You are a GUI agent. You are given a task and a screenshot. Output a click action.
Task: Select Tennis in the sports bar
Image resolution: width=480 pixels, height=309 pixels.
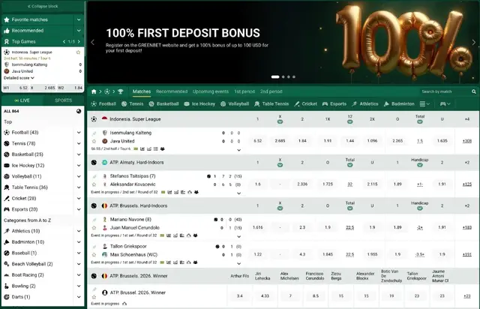tap(132, 103)
